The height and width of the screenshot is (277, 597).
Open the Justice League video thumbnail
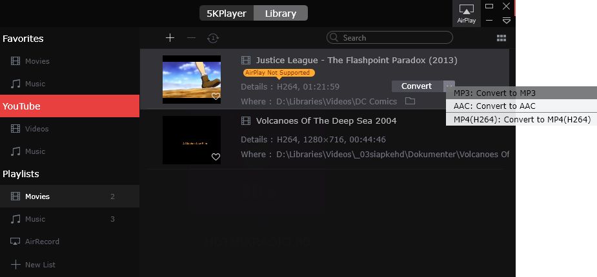click(192, 79)
